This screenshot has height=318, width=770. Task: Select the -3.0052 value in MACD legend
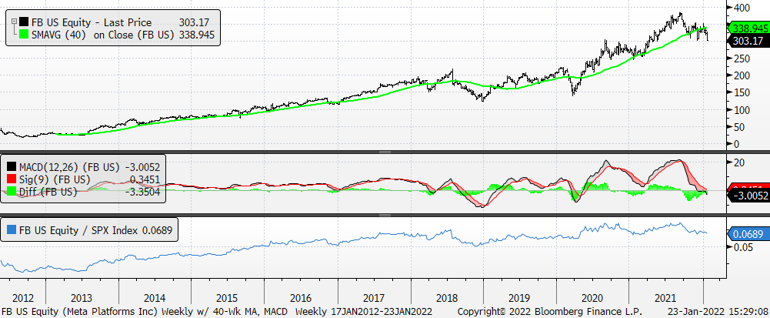tap(142, 168)
